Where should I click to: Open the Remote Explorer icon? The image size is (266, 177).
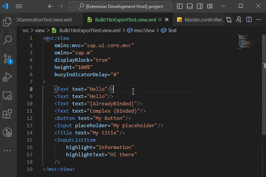click(7, 95)
